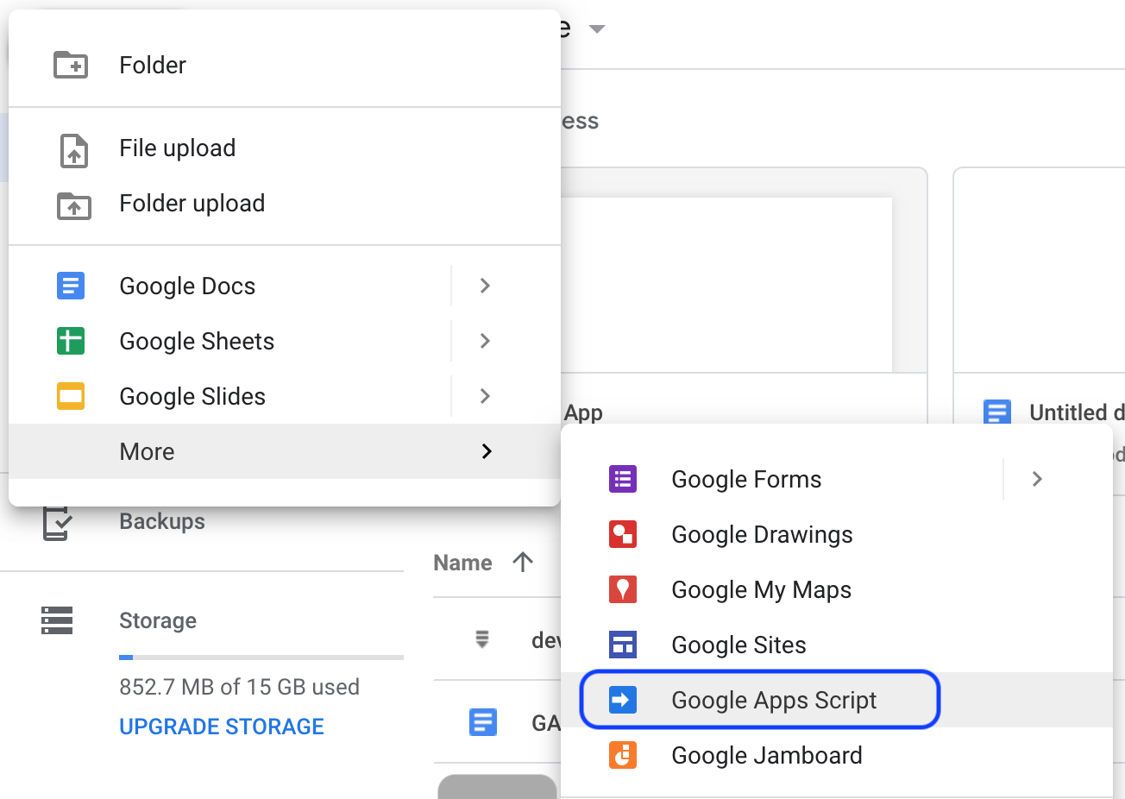The image size is (1125, 799).
Task: Click the Folder upload icon
Action: (x=74, y=205)
